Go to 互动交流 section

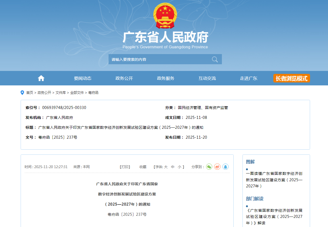point(207,78)
